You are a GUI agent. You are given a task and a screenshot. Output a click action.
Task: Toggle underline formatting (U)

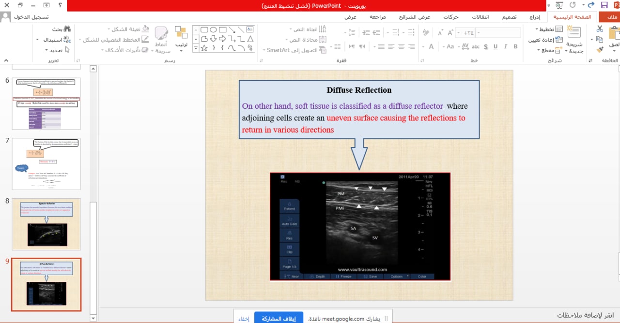(495, 46)
